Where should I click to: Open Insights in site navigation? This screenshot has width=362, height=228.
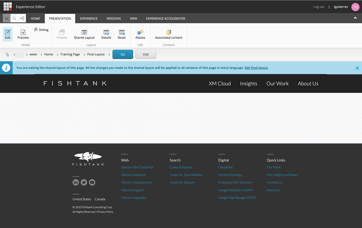click(249, 84)
